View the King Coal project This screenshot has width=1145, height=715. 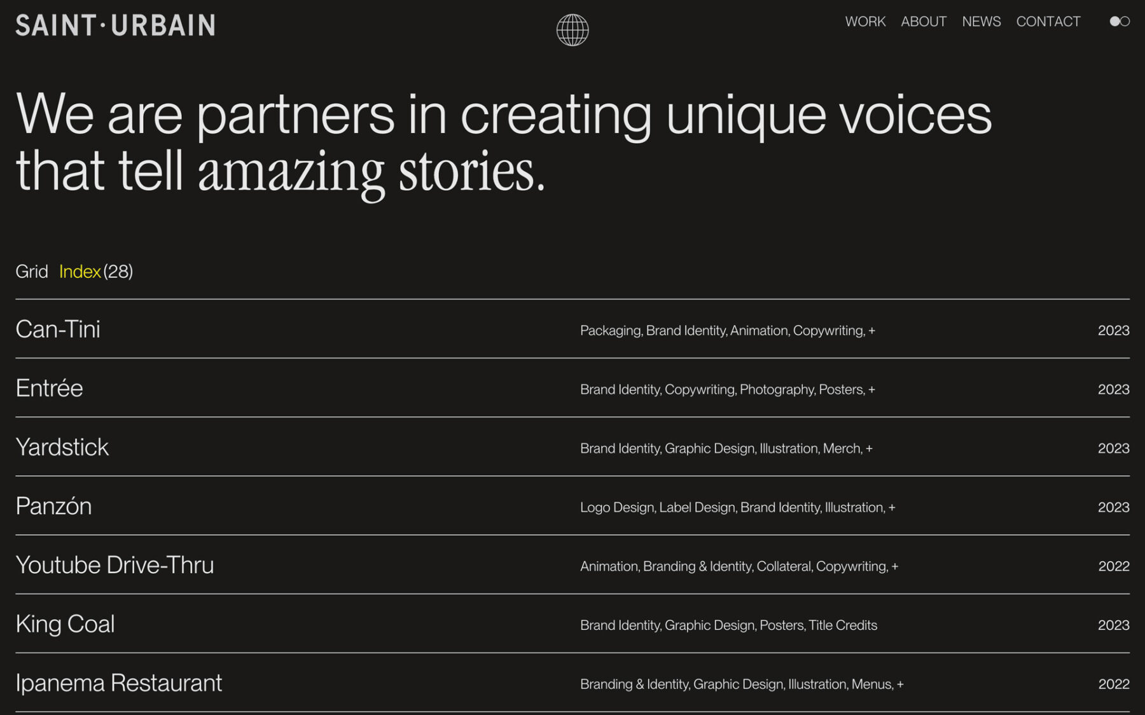66,624
